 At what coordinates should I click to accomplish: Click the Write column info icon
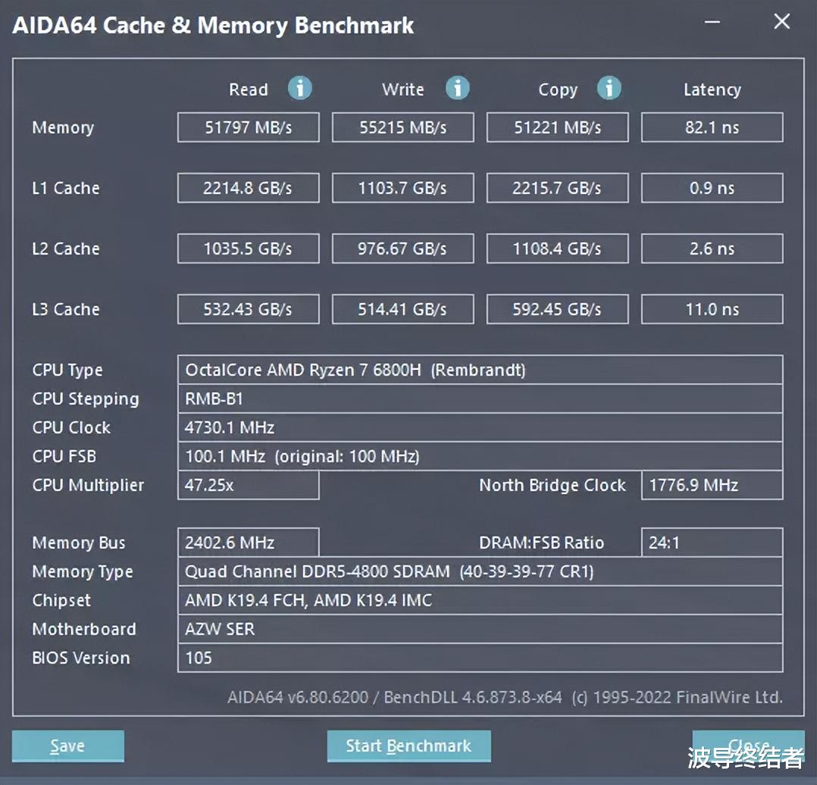tap(458, 89)
